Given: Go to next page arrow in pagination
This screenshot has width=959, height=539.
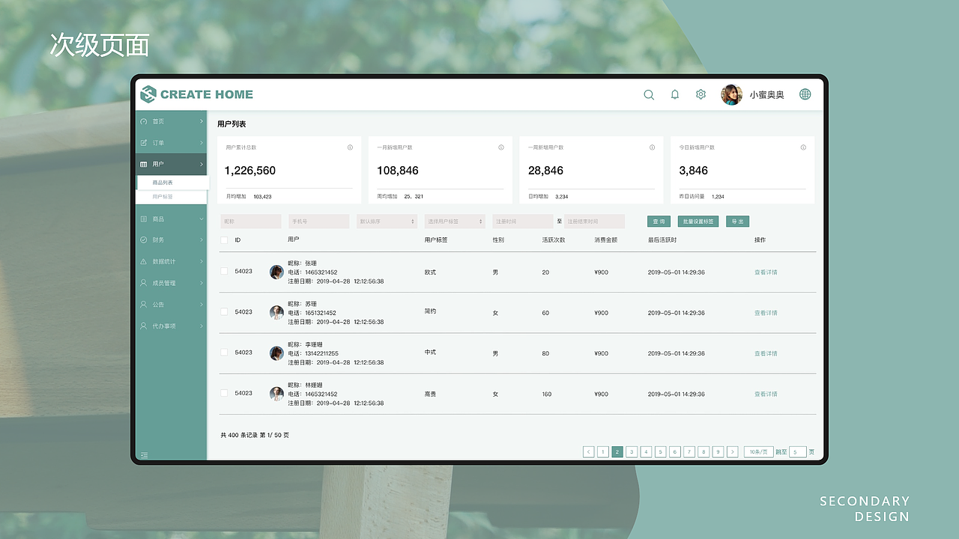Looking at the screenshot, I should click(732, 451).
